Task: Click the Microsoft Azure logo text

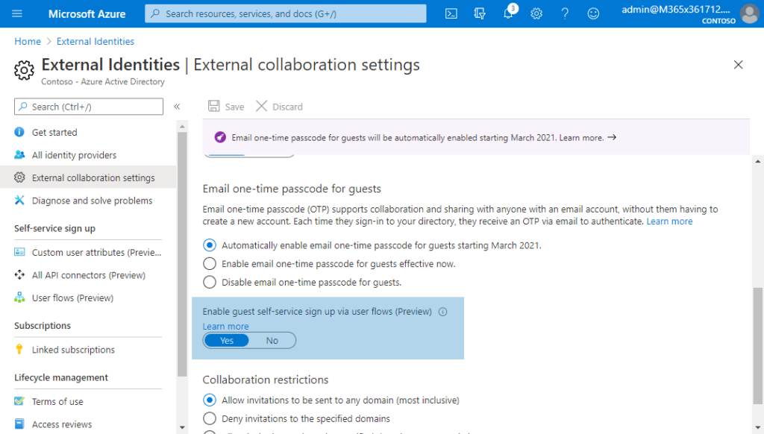Action: pyautogui.click(x=87, y=13)
